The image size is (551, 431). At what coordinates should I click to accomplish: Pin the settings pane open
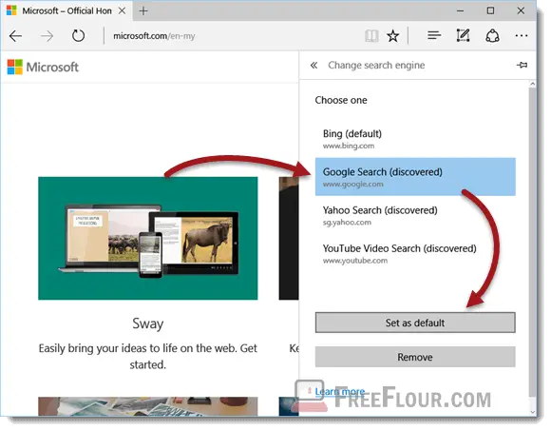pyautogui.click(x=522, y=65)
